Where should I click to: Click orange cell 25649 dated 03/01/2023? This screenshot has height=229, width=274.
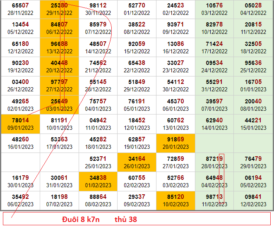click(x=59, y=105)
